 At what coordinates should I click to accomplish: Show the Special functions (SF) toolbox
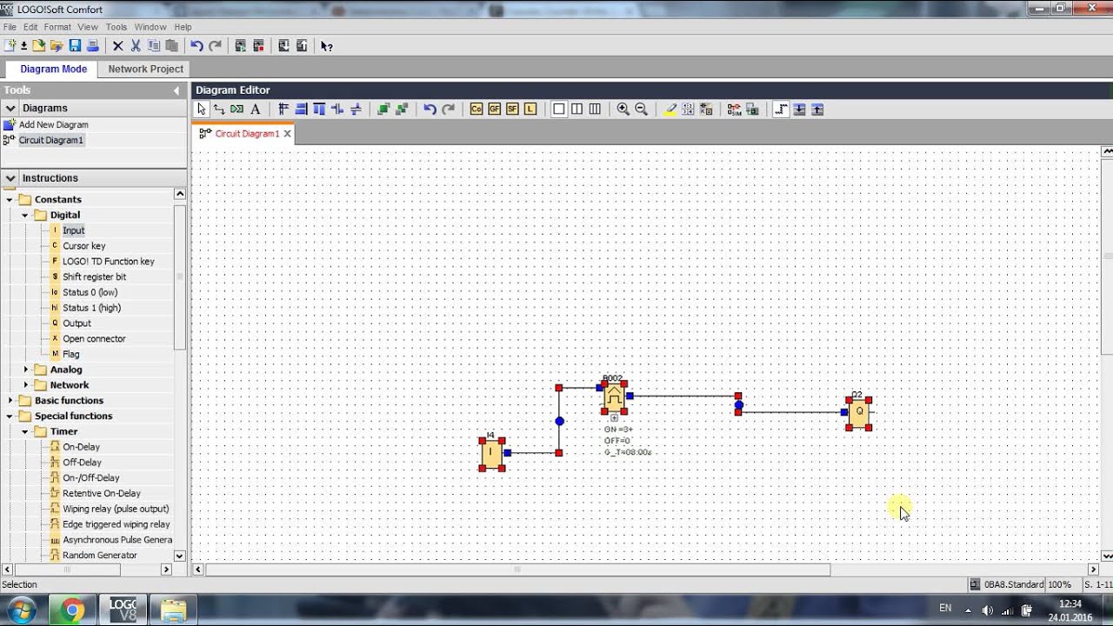[512, 109]
